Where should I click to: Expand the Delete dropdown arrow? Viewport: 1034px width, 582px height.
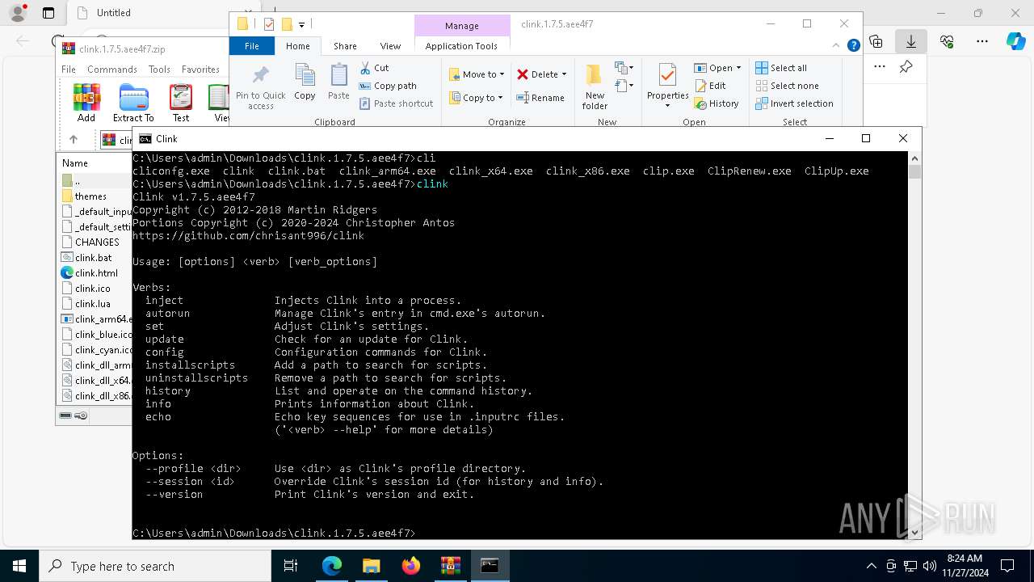coord(564,74)
